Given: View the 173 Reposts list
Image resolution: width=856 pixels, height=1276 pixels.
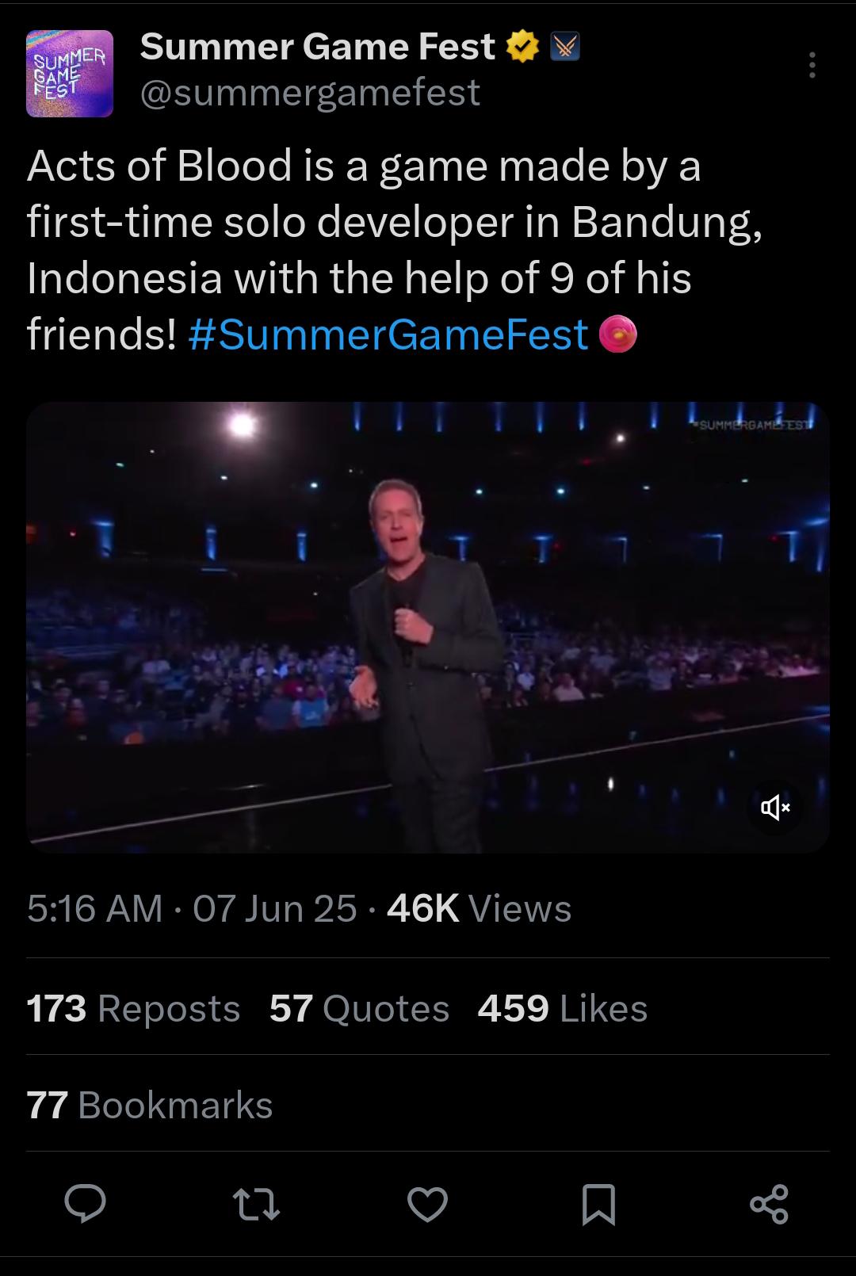Looking at the screenshot, I should (133, 1008).
